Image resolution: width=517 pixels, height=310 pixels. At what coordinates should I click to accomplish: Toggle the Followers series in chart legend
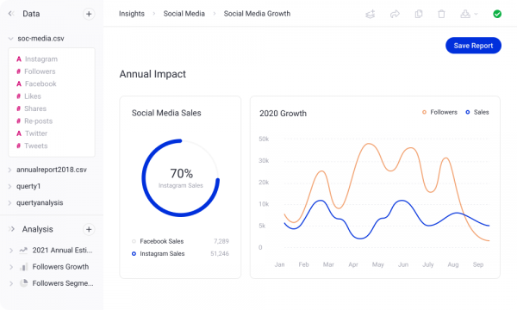click(x=439, y=112)
